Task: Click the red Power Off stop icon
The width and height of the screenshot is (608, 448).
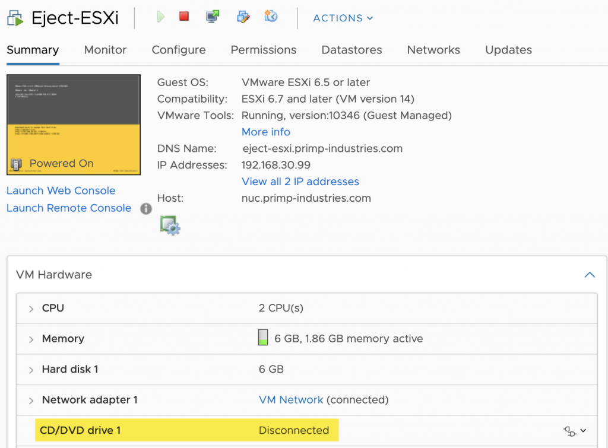Action: pos(184,17)
